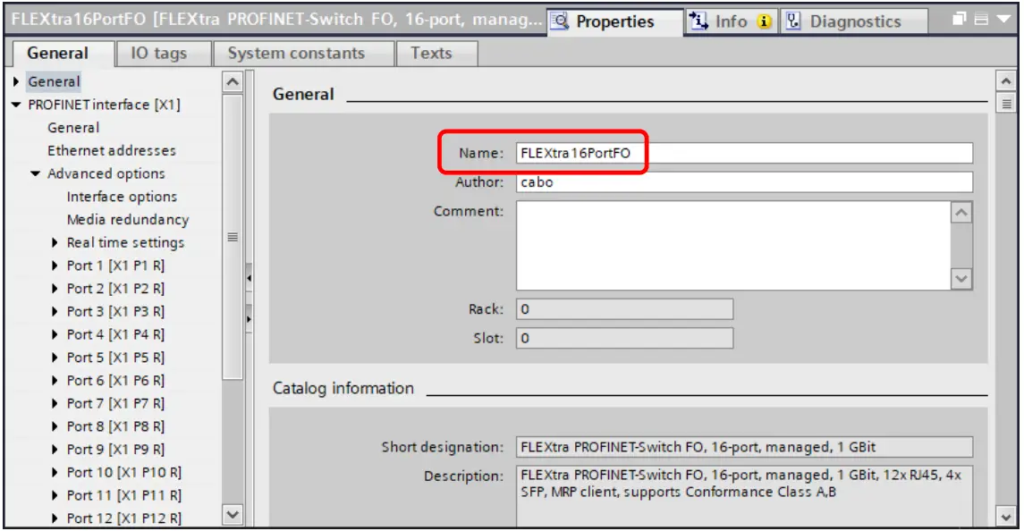Click navigation tree scroll down arrow
Image resolution: width=1024 pixels, height=531 pixels.
(233, 515)
